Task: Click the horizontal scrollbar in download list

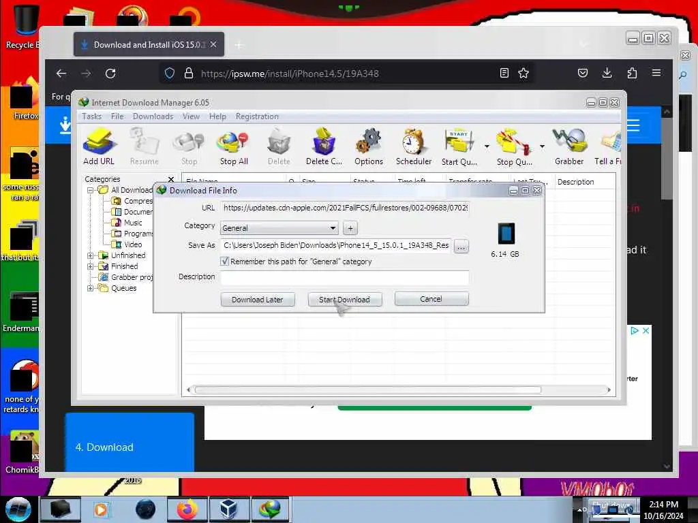Action: click(x=367, y=390)
